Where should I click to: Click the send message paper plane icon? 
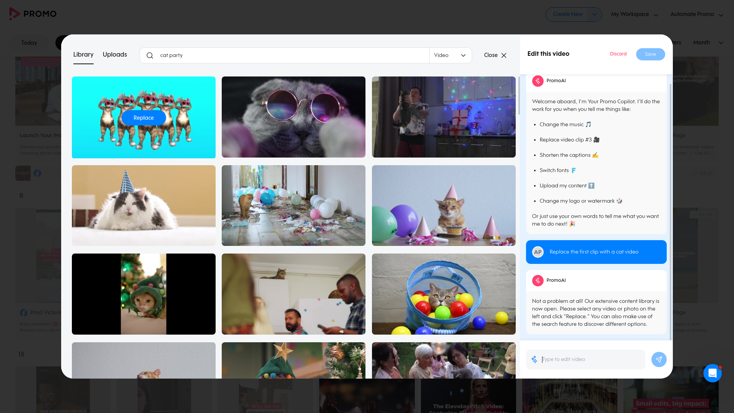659,359
